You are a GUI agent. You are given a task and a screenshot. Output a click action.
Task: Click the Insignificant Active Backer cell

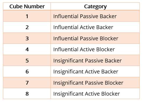(95, 72)
